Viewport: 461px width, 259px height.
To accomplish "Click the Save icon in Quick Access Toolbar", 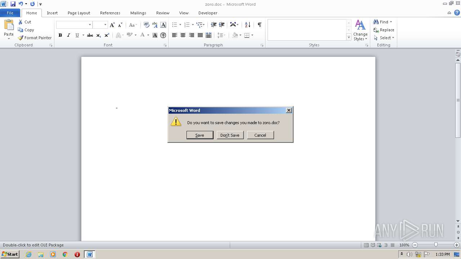I will (13, 4).
